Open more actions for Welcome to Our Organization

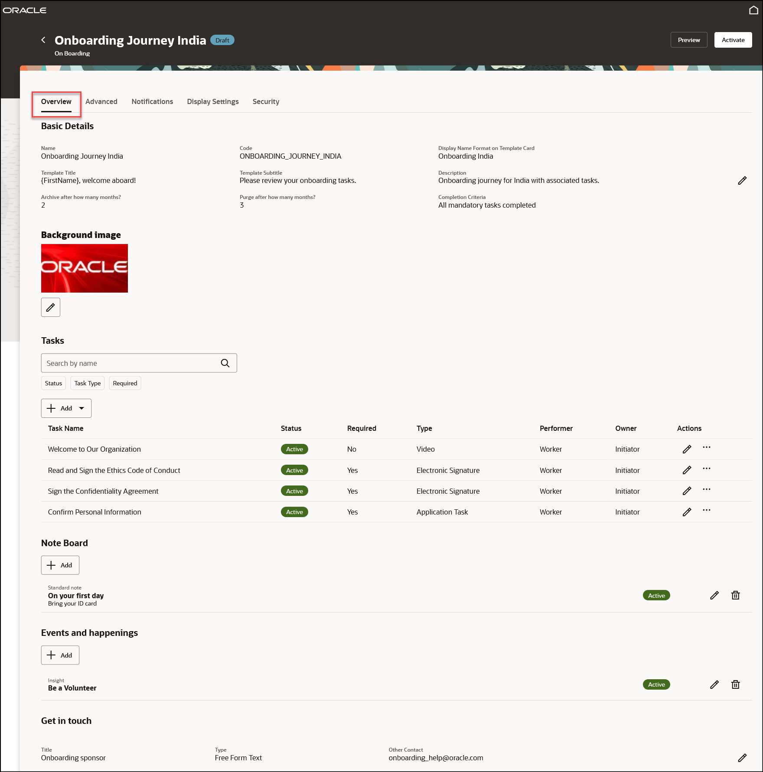(707, 447)
